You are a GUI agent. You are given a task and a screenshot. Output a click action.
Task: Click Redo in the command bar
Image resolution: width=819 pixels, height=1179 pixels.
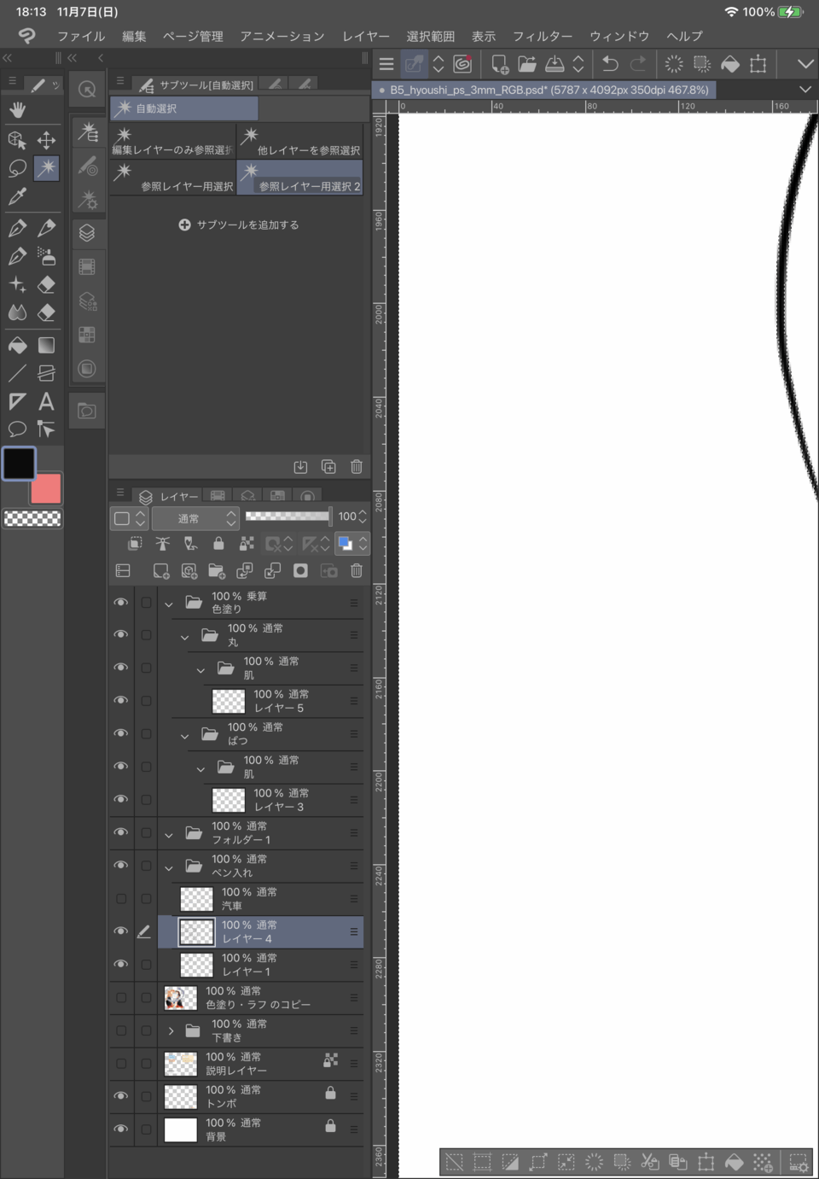638,64
